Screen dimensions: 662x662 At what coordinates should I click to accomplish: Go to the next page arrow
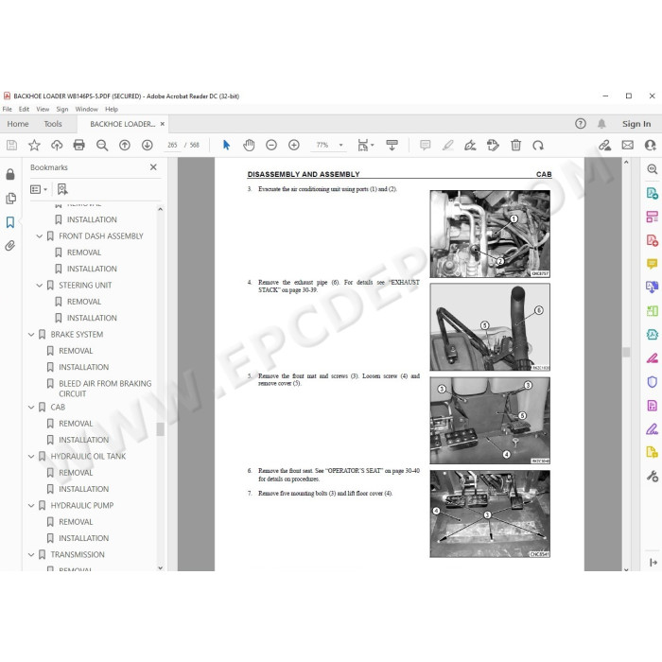pyautogui.click(x=147, y=146)
